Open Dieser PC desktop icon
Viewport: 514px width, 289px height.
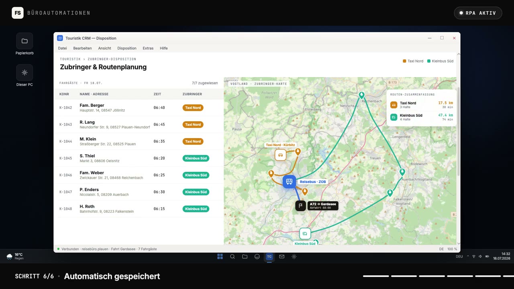(24, 76)
